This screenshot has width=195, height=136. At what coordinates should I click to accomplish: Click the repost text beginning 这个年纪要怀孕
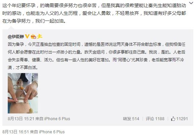pyautogui.click(x=94, y=13)
